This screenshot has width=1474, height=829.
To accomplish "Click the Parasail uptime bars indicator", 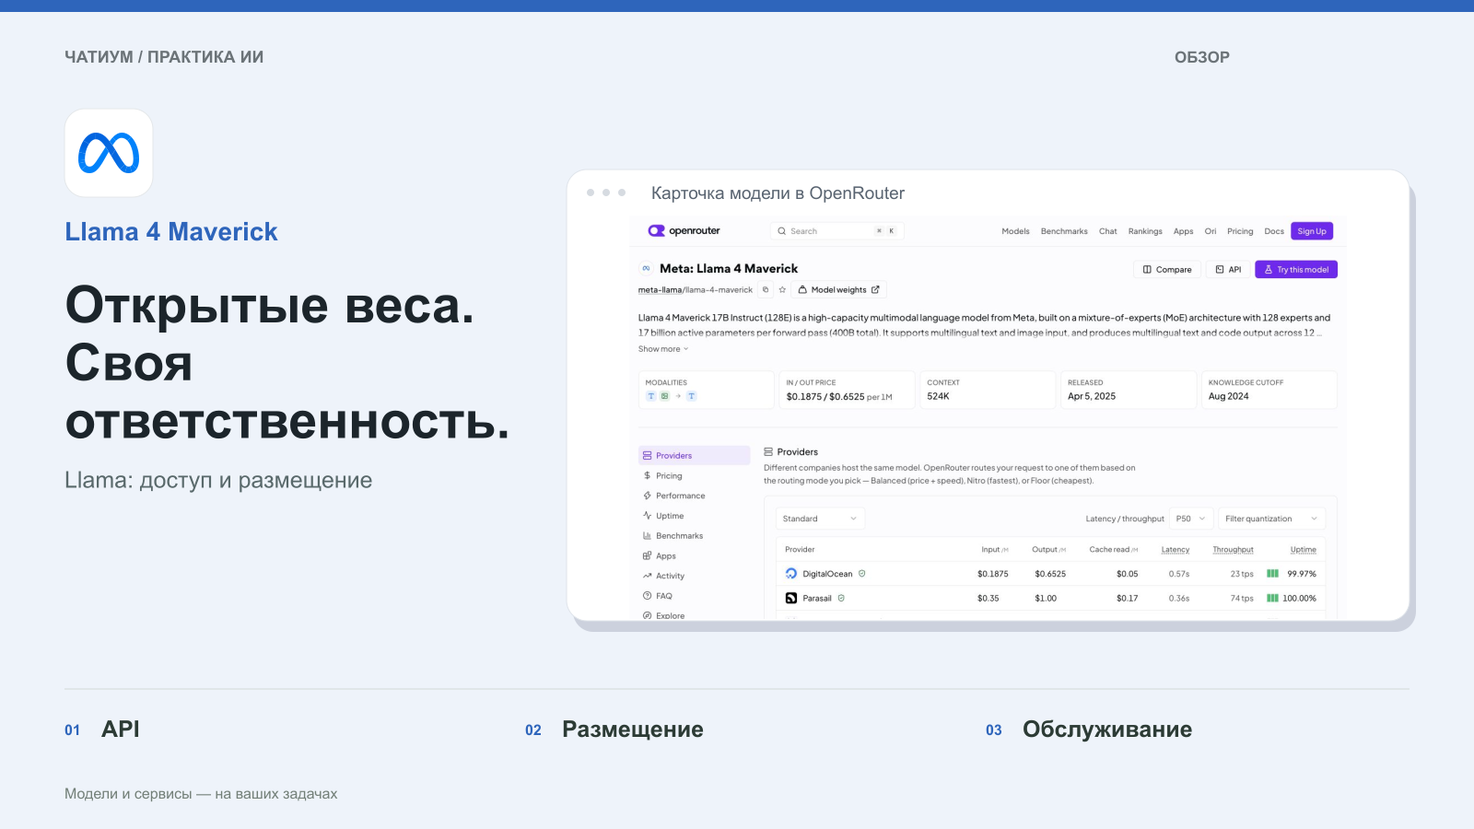I will point(1272,598).
